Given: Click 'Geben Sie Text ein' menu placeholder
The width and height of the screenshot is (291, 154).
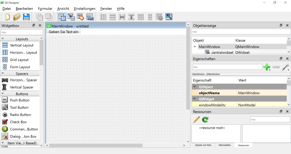Looking at the screenshot, I should [63, 32].
